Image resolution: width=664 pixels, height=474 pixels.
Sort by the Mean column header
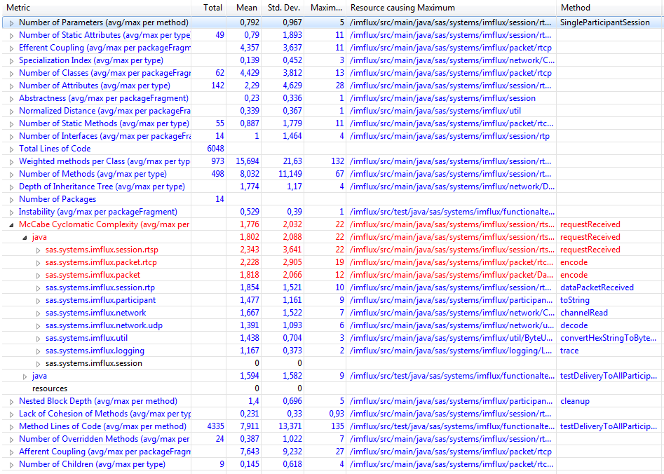pyautogui.click(x=243, y=8)
